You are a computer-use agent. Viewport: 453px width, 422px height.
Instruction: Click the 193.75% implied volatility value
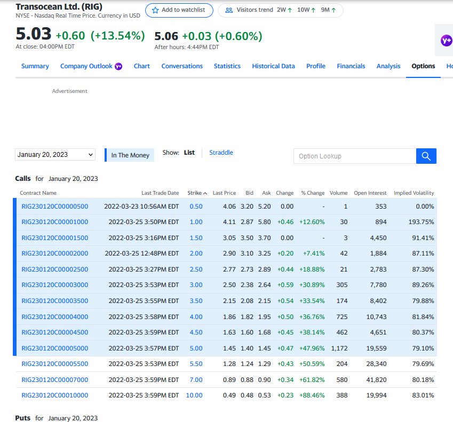point(421,222)
